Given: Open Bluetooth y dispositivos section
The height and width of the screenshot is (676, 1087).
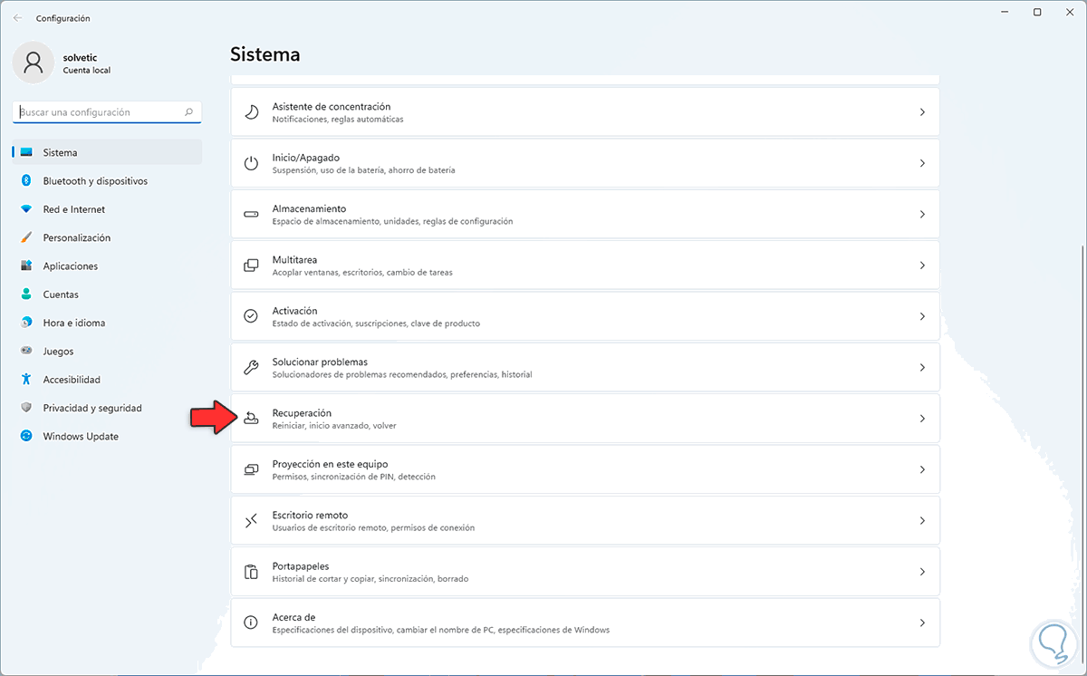Looking at the screenshot, I should coord(95,181).
